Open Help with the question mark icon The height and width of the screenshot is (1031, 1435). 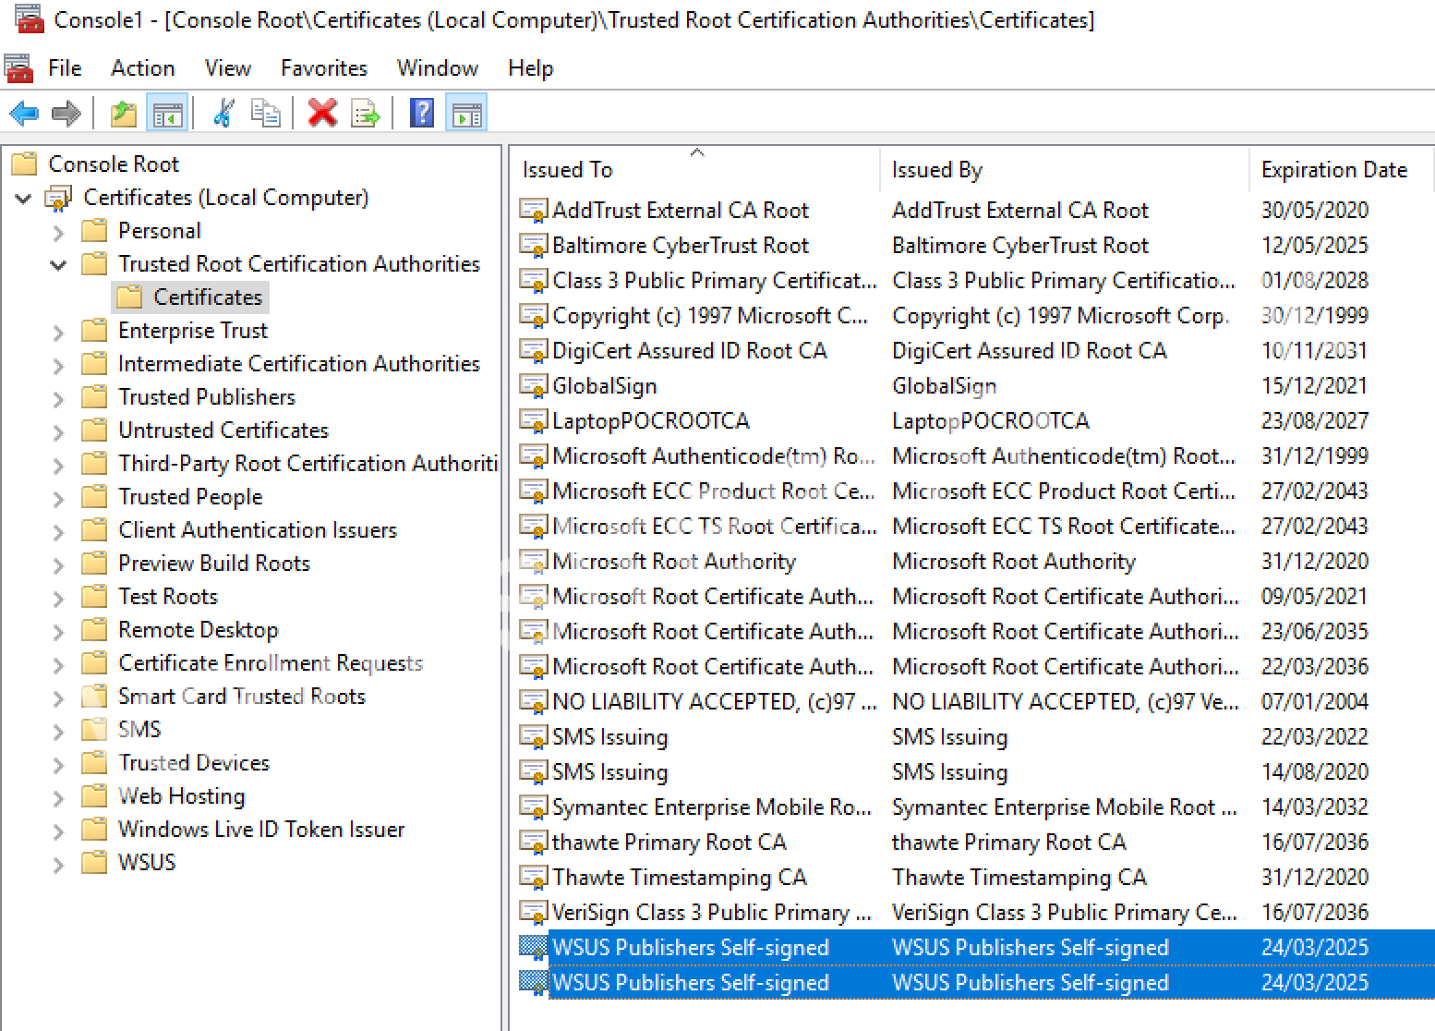(422, 114)
